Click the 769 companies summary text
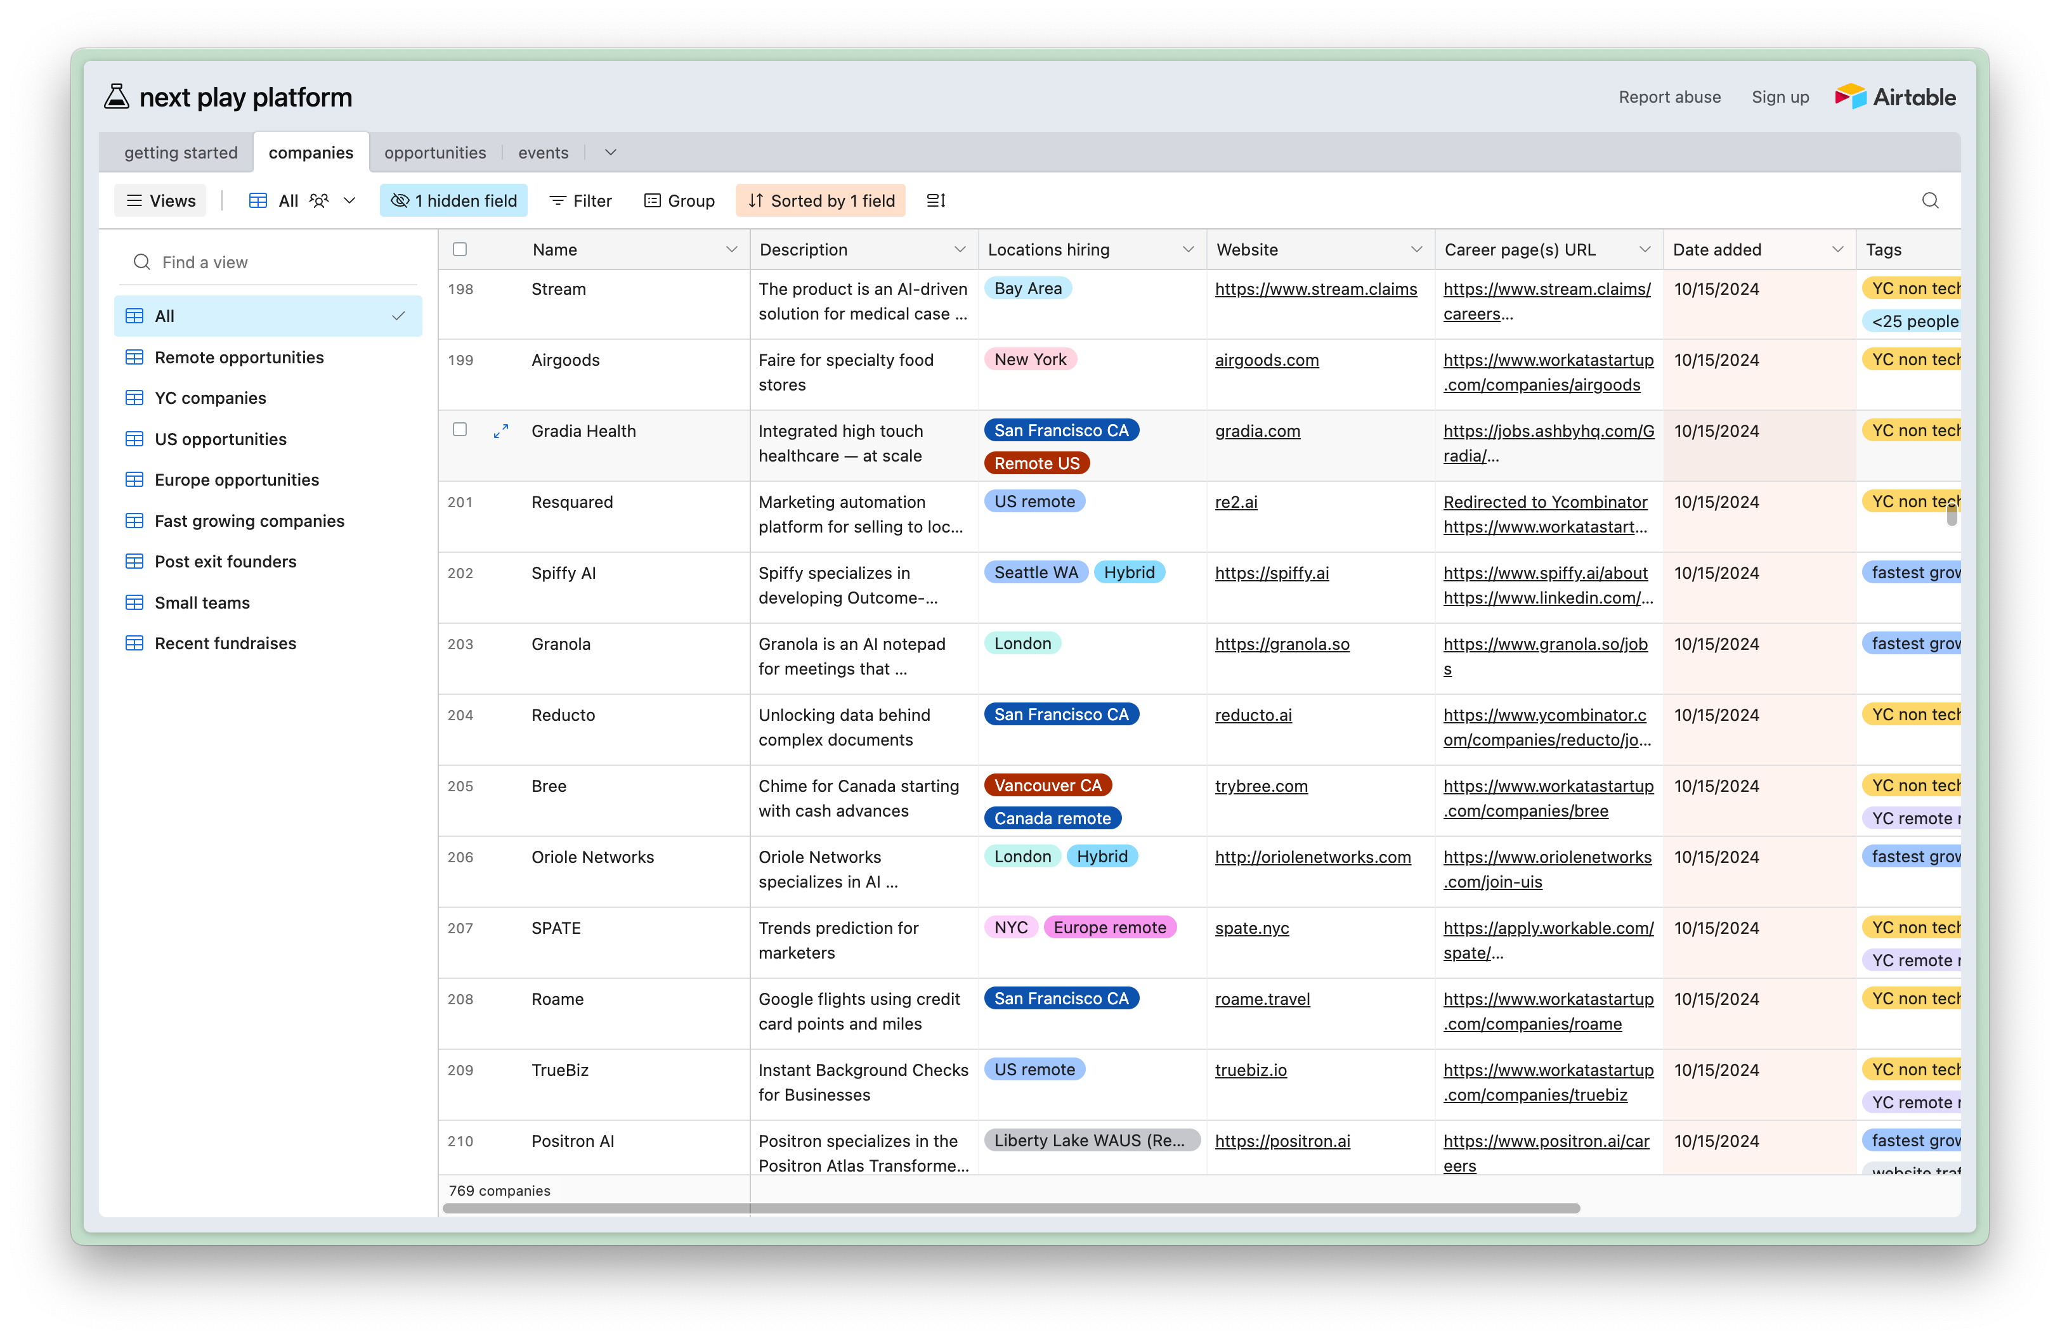 (499, 1190)
